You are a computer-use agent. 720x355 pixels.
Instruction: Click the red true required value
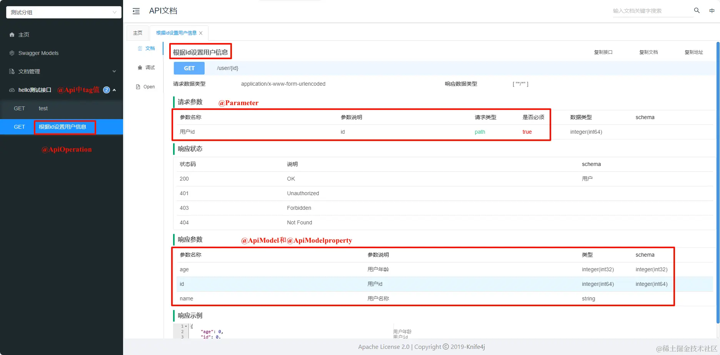527,132
